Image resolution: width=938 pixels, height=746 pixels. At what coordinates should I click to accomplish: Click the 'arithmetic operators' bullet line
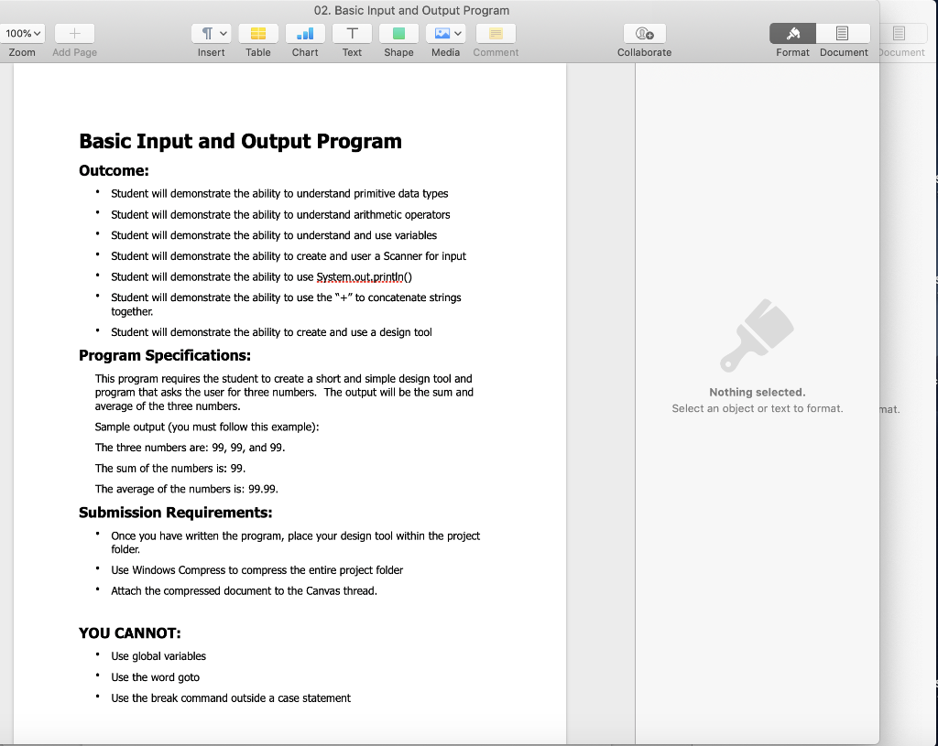coord(280,214)
